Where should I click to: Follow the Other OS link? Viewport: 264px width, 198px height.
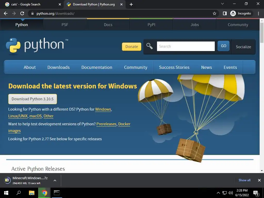click(x=48, y=116)
